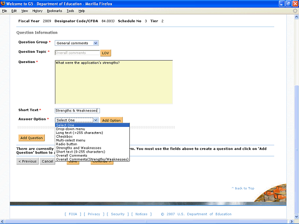Select 'Overall Comments' answer option
Viewport: 299px width, 224px height.
click(x=93, y=155)
